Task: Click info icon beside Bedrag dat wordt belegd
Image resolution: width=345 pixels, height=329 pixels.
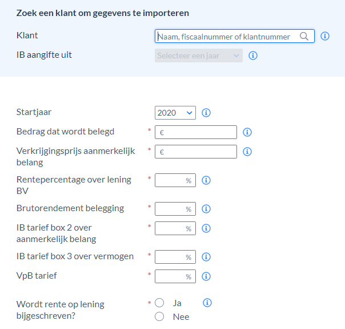Action: (247, 132)
